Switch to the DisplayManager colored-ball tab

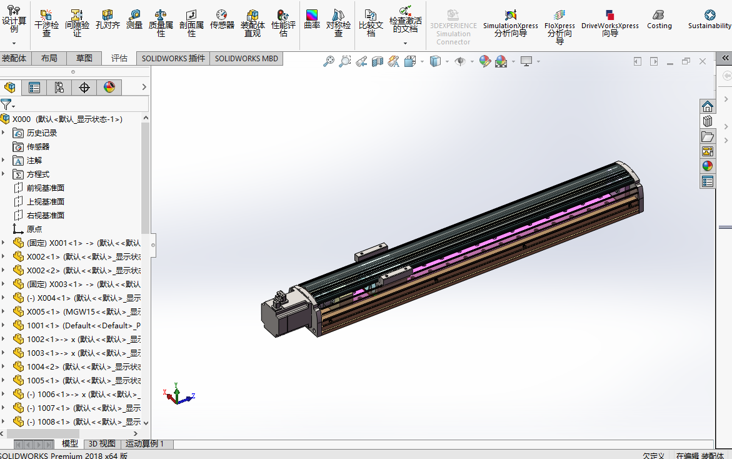coord(109,88)
